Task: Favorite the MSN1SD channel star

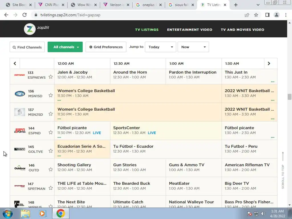Action: coord(51,95)
